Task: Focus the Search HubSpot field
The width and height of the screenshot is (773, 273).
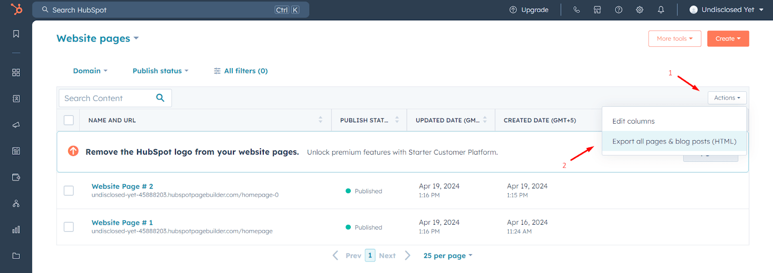Action: [171, 10]
